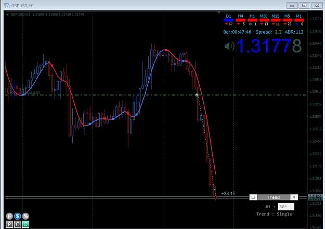Click the square C button
The width and height of the screenshot is (325, 229).
[x=17, y=224]
